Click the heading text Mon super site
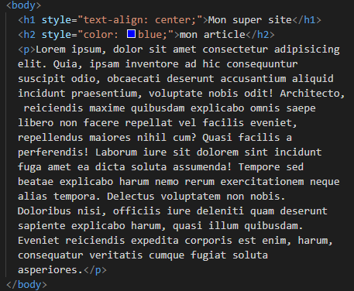 click(250, 20)
